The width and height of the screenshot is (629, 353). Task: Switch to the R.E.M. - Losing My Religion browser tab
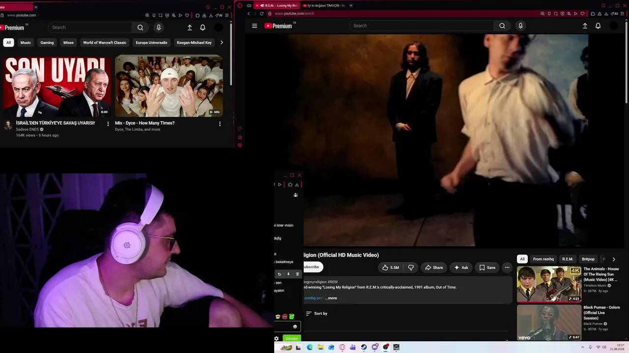click(x=278, y=5)
